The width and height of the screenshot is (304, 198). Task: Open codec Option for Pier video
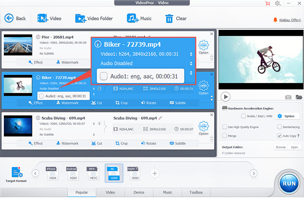coord(204,47)
